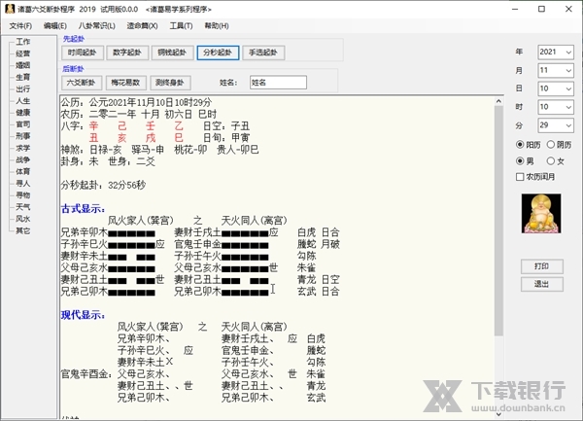Select 其它 in the category tree
This screenshot has height=421, width=583.
click(22, 230)
